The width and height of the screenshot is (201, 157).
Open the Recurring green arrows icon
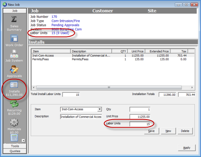14,104
